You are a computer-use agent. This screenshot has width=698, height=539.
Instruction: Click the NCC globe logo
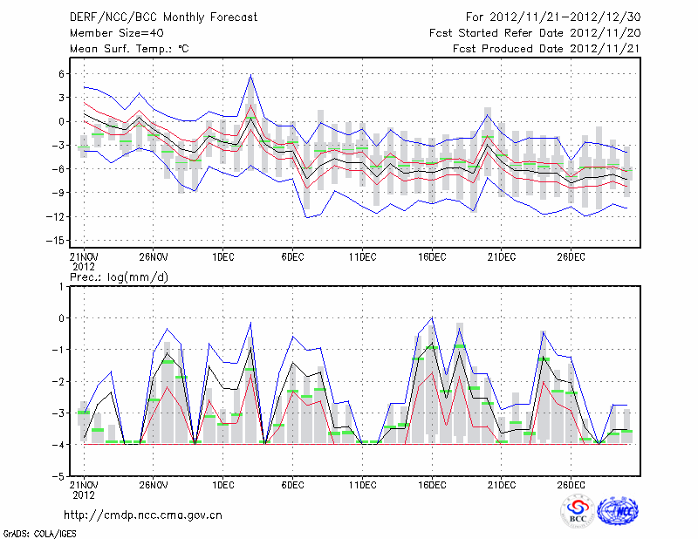click(x=618, y=511)
